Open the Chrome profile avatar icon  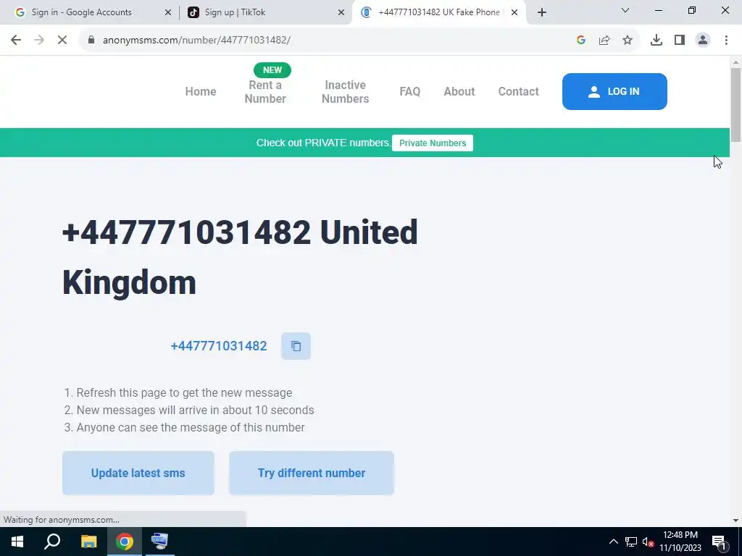[703, 41]
